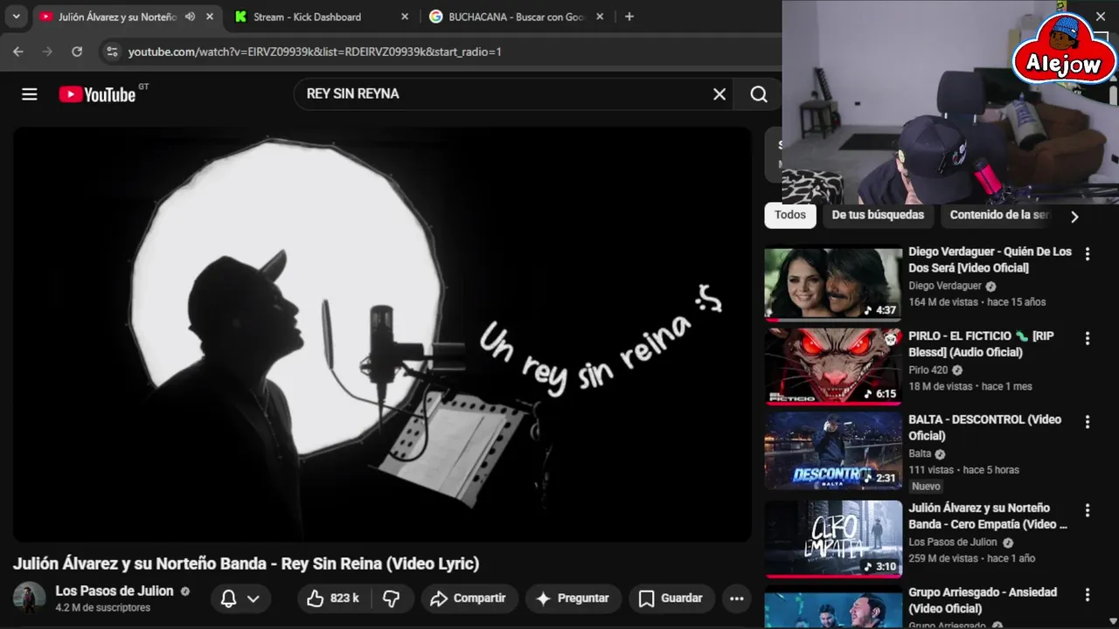Click the browser forward arrow

pyautogui.click(x=47, y=52)
